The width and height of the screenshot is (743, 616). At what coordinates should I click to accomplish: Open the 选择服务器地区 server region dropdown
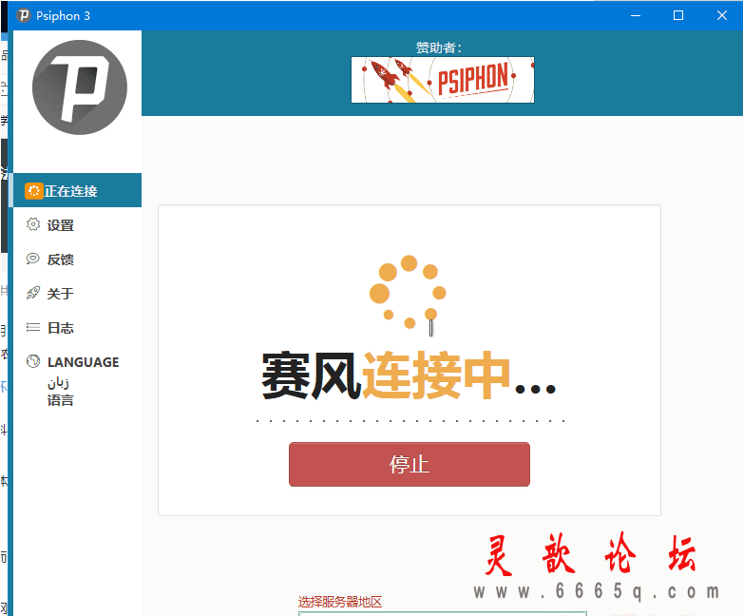pyautogui.click(x=443, y=614)
